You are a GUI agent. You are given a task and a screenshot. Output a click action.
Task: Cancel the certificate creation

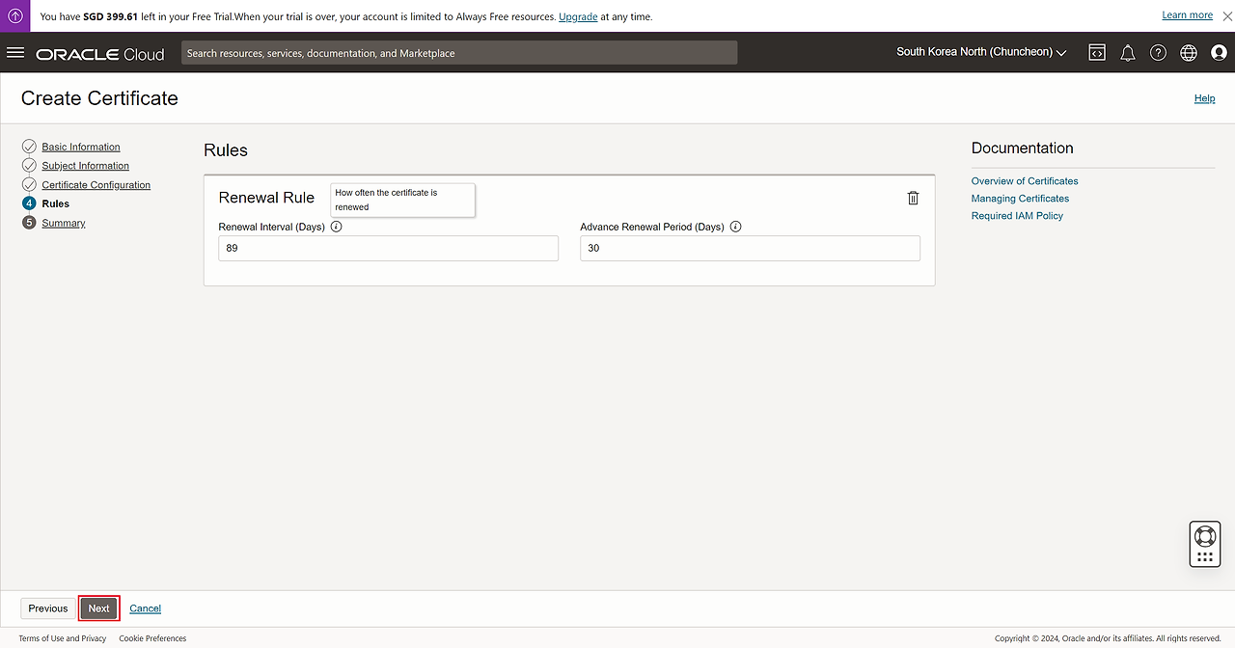coord(145,608)
